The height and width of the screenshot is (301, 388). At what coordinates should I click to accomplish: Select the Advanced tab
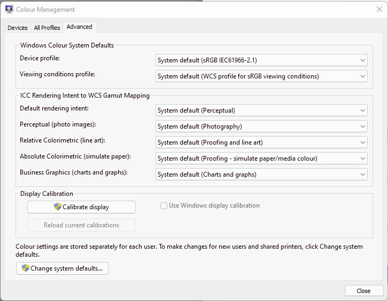[80, 27]
